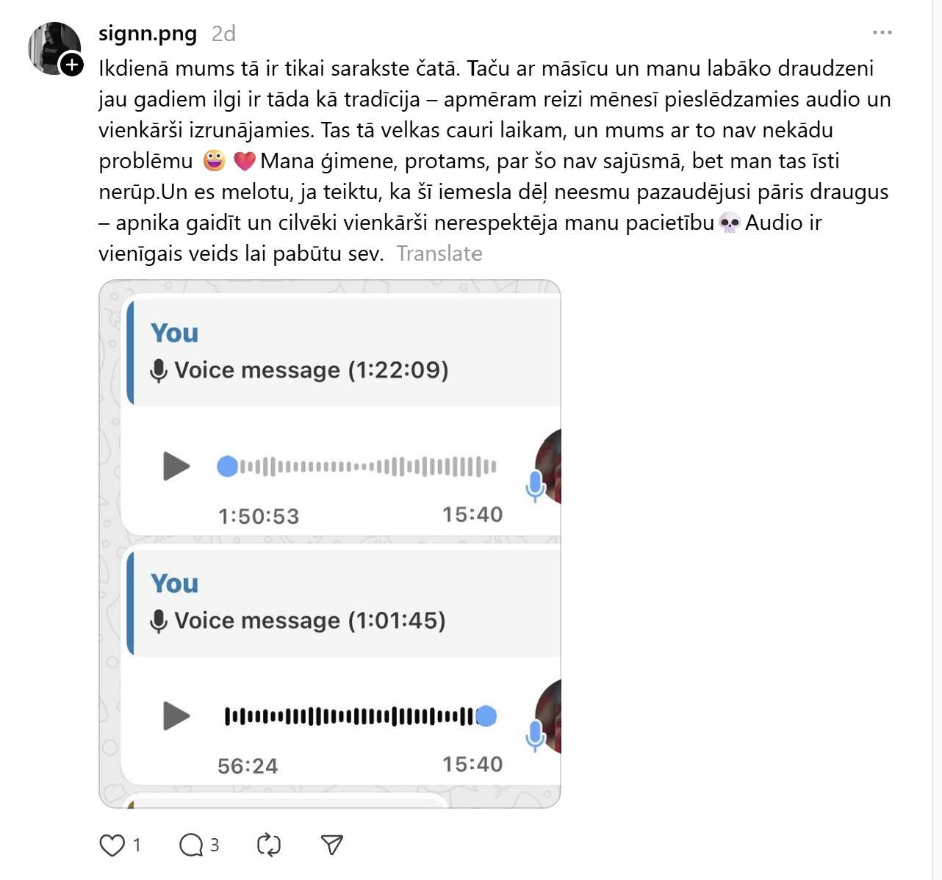Image resolution: width=942 pixels, height=880 pixels.
Task: Translate the Latvian post text
Action: [x=439, y=253]
